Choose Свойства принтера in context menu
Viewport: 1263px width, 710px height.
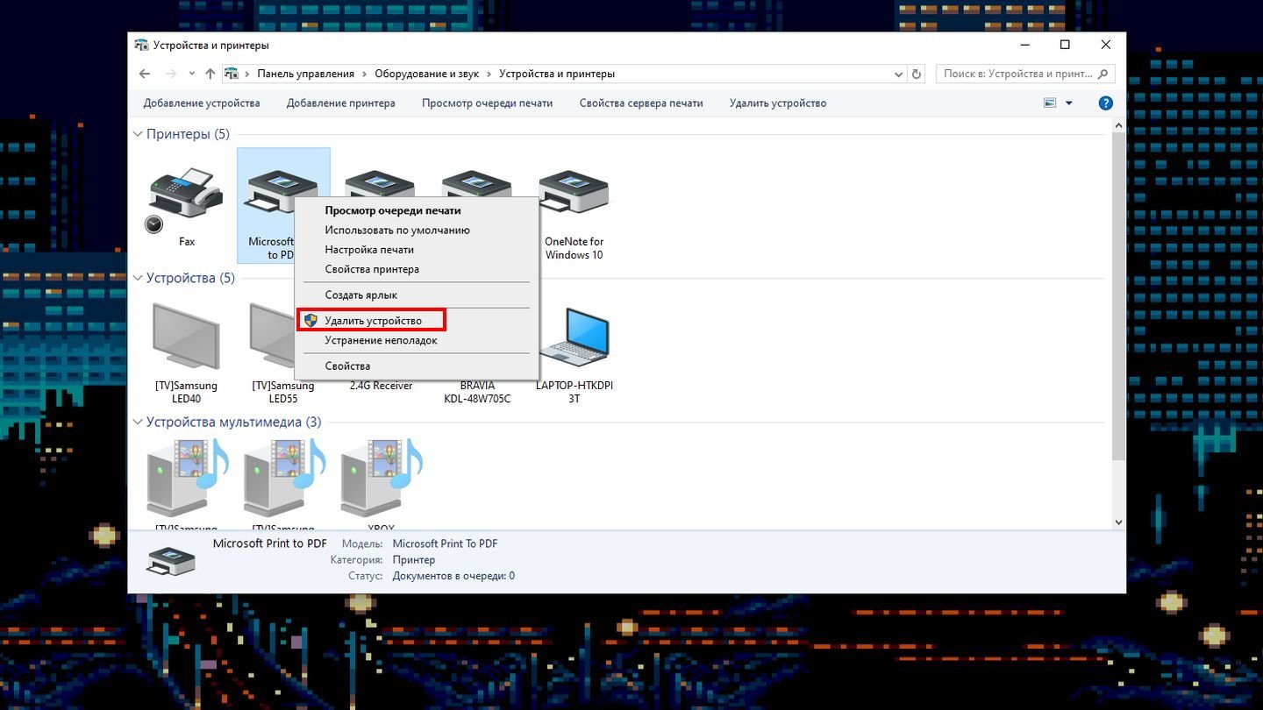(417, 269)
